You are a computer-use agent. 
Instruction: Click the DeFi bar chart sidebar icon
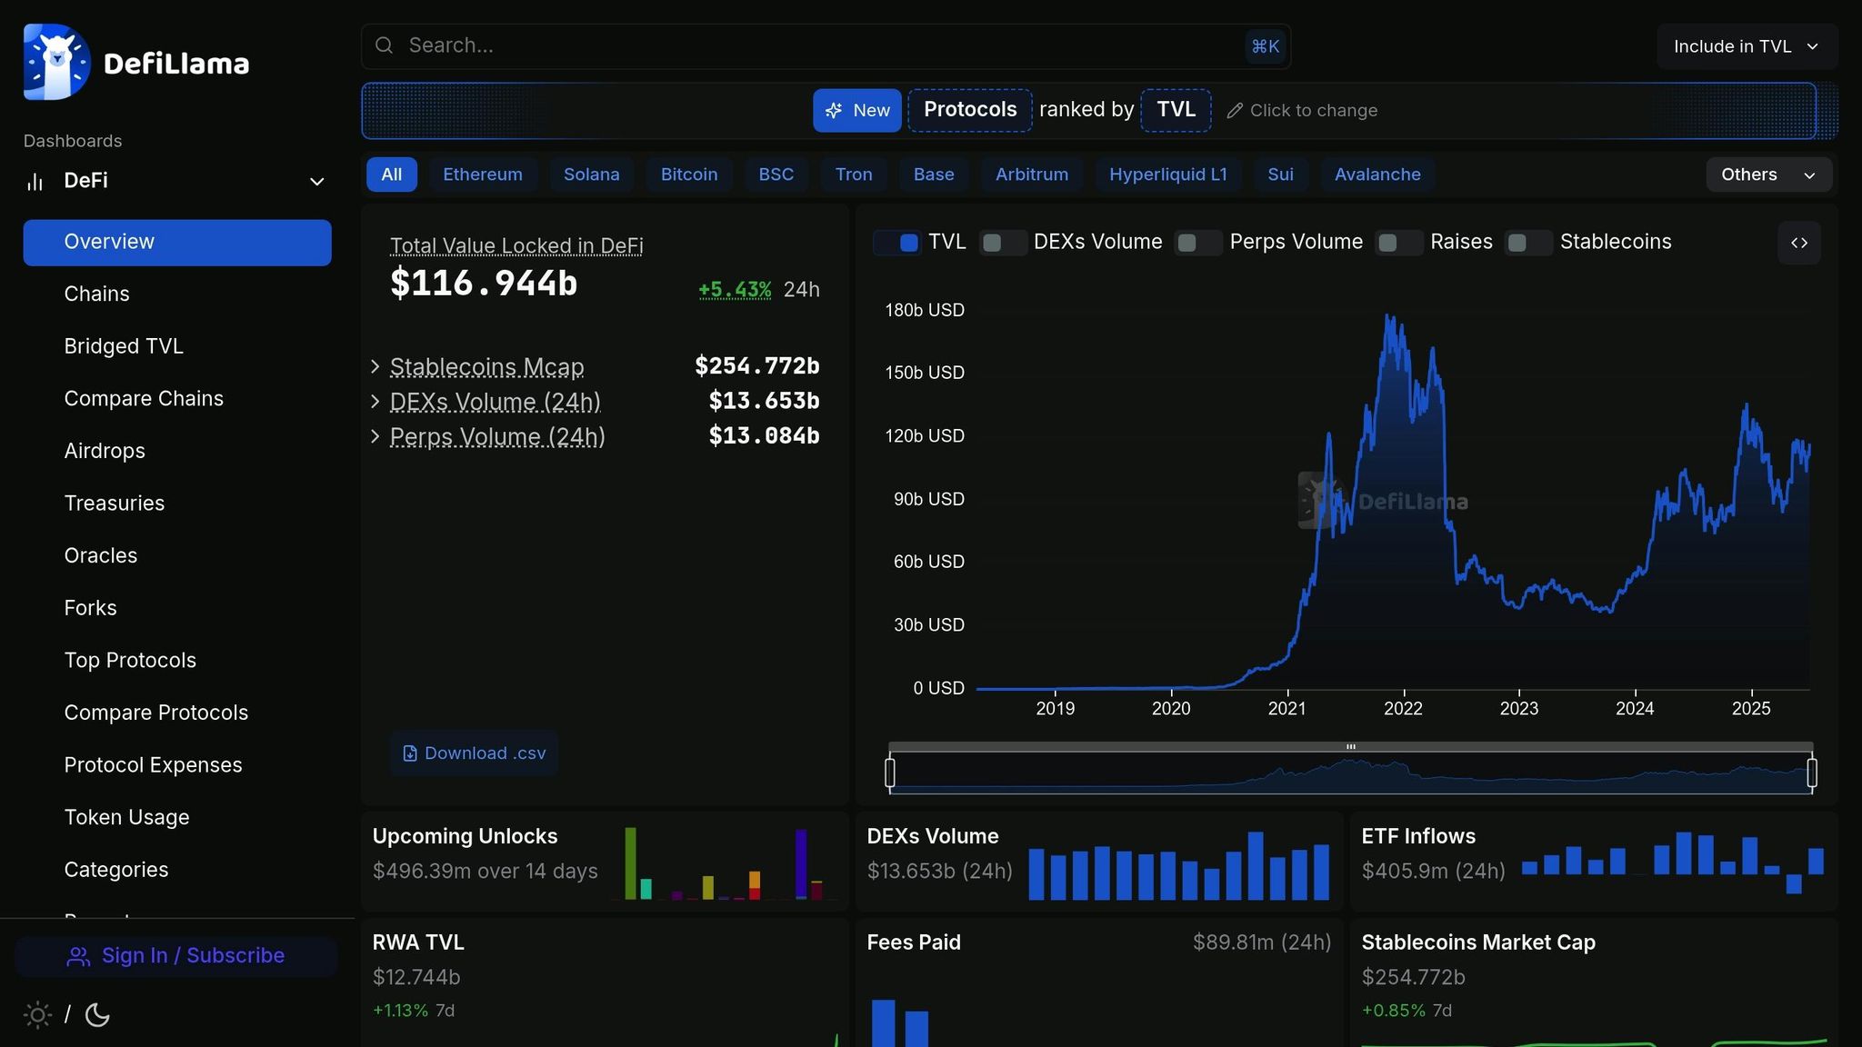[35, 181]
